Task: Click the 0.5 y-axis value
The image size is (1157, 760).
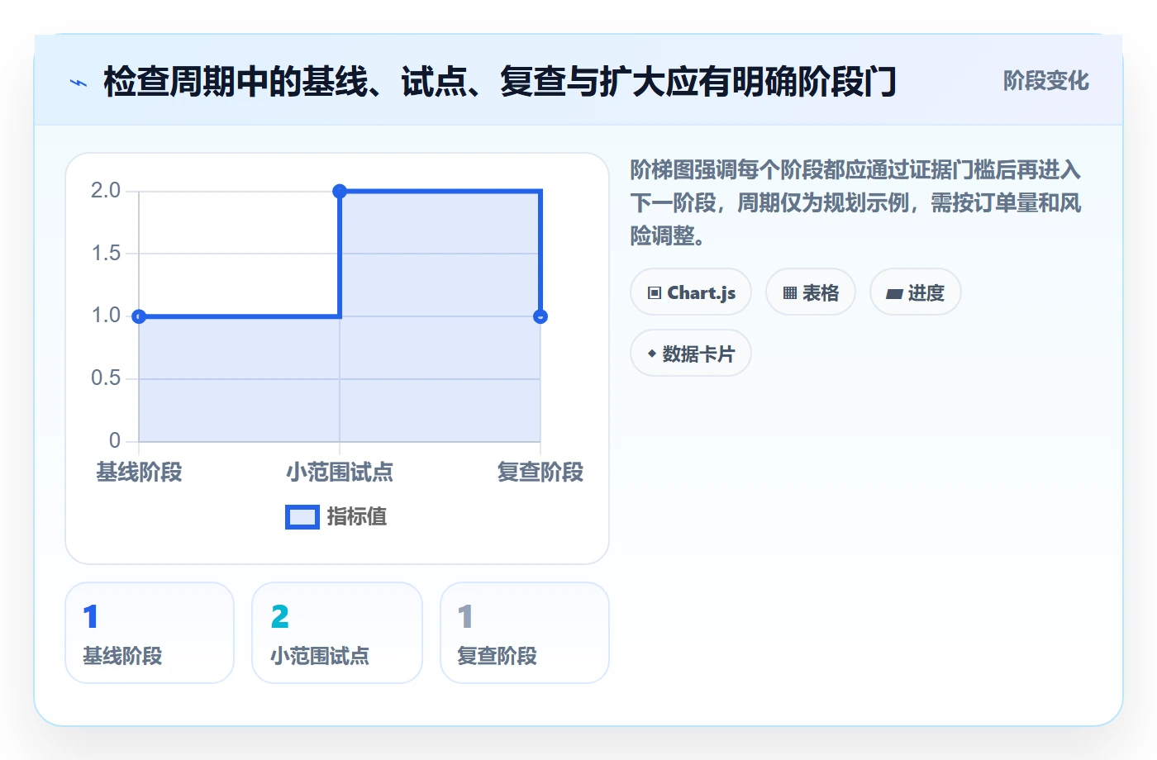Action: 106,378
